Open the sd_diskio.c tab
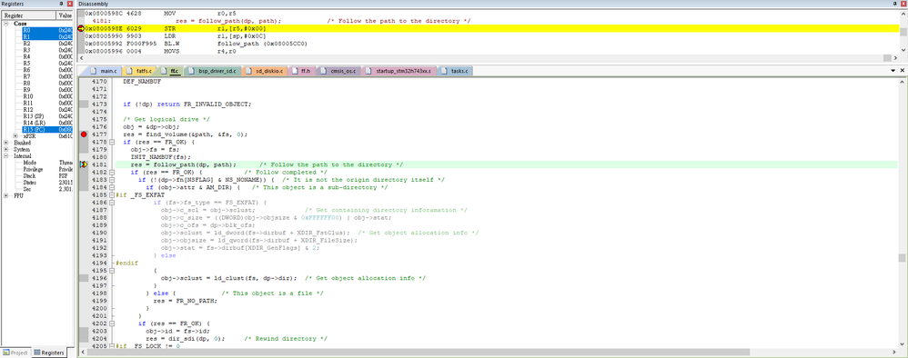 pos(264,71)
